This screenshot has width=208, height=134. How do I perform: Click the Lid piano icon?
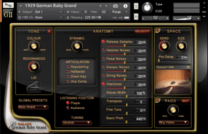[34, 86]
